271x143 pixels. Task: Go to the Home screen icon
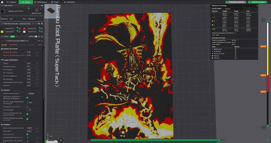(x=2, y=2)
